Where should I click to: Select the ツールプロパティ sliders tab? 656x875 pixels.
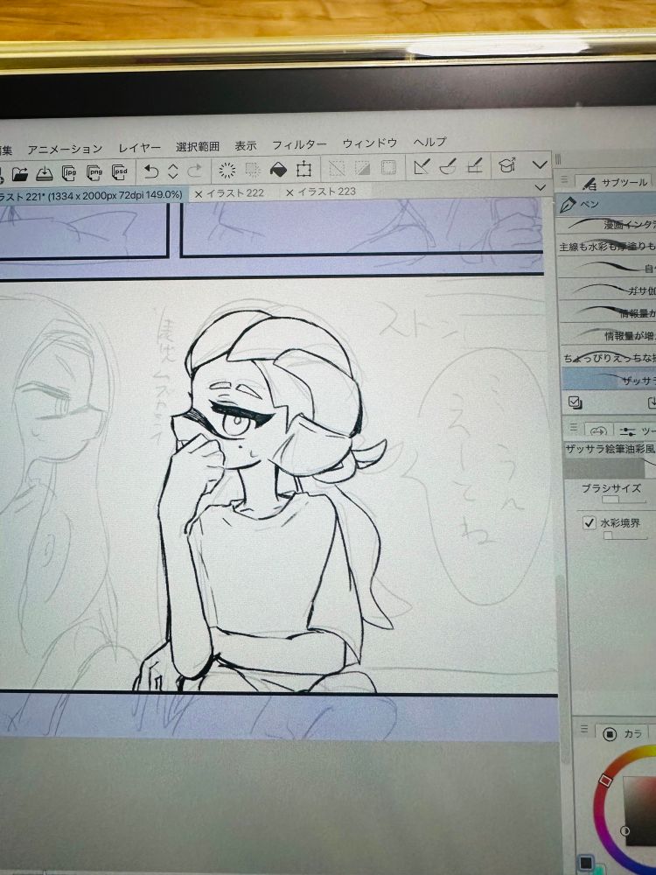pos(636,431)
